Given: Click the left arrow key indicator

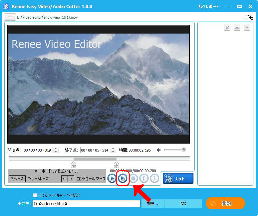Looking at the screenshot, I should 65,179.
